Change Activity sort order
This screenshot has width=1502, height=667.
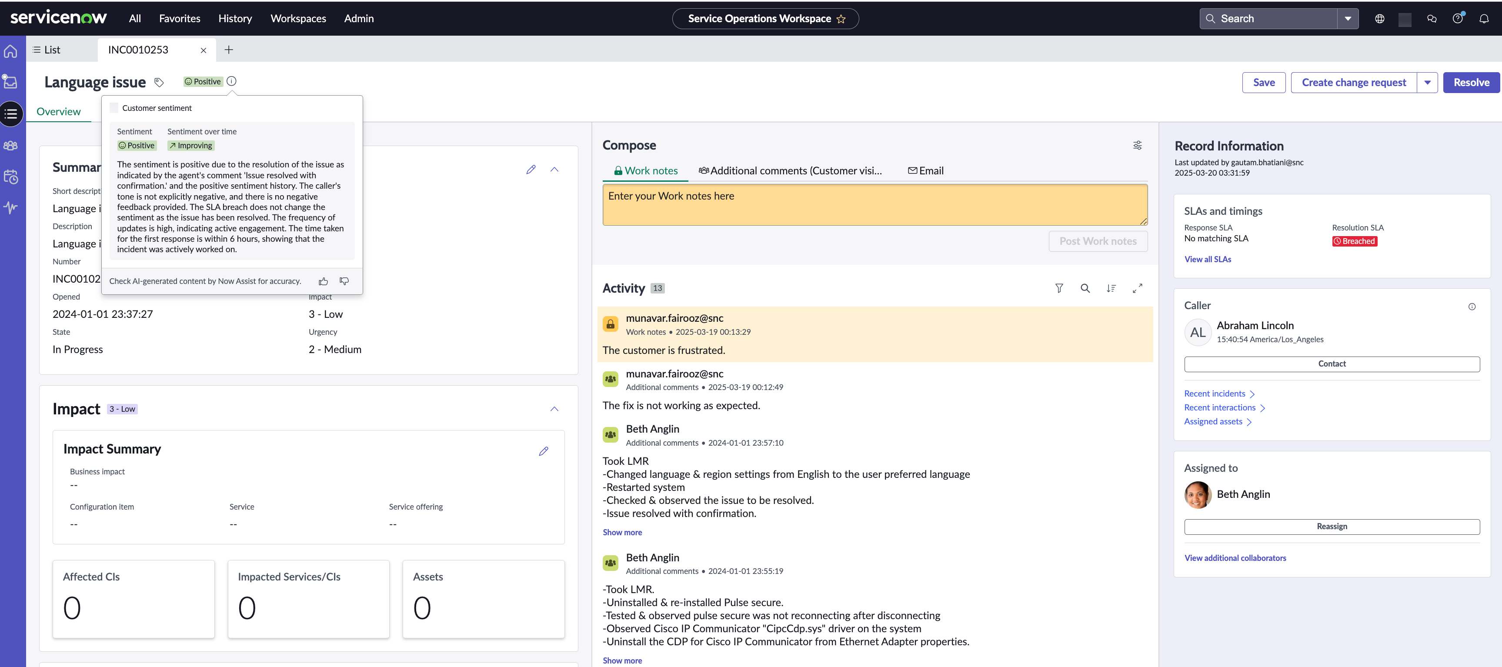tap(1111, 288)
